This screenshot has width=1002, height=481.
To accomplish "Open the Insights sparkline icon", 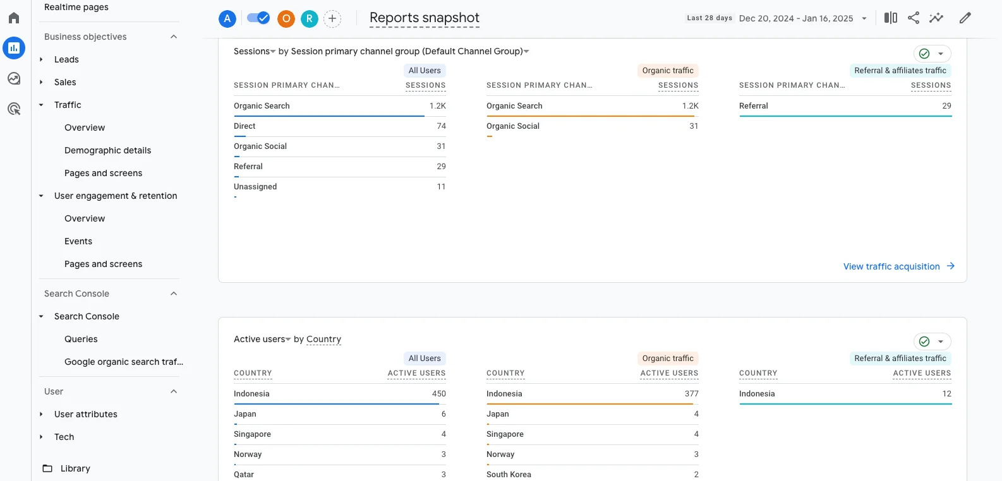I will 936,18.
